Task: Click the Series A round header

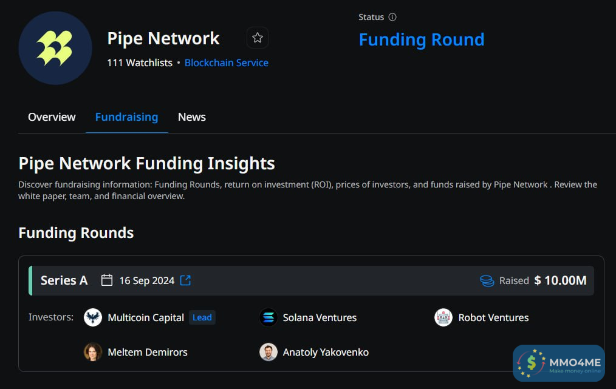Action: click(64, 280)
